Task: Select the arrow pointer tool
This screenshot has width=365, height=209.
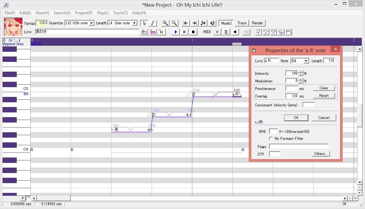Action: point(144,23)
